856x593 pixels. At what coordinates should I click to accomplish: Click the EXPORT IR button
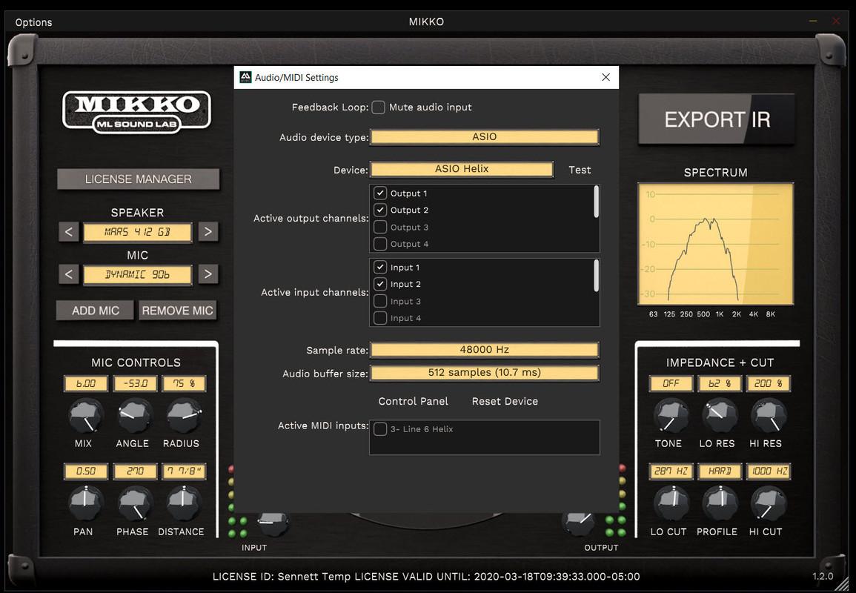tap(716, 119)
